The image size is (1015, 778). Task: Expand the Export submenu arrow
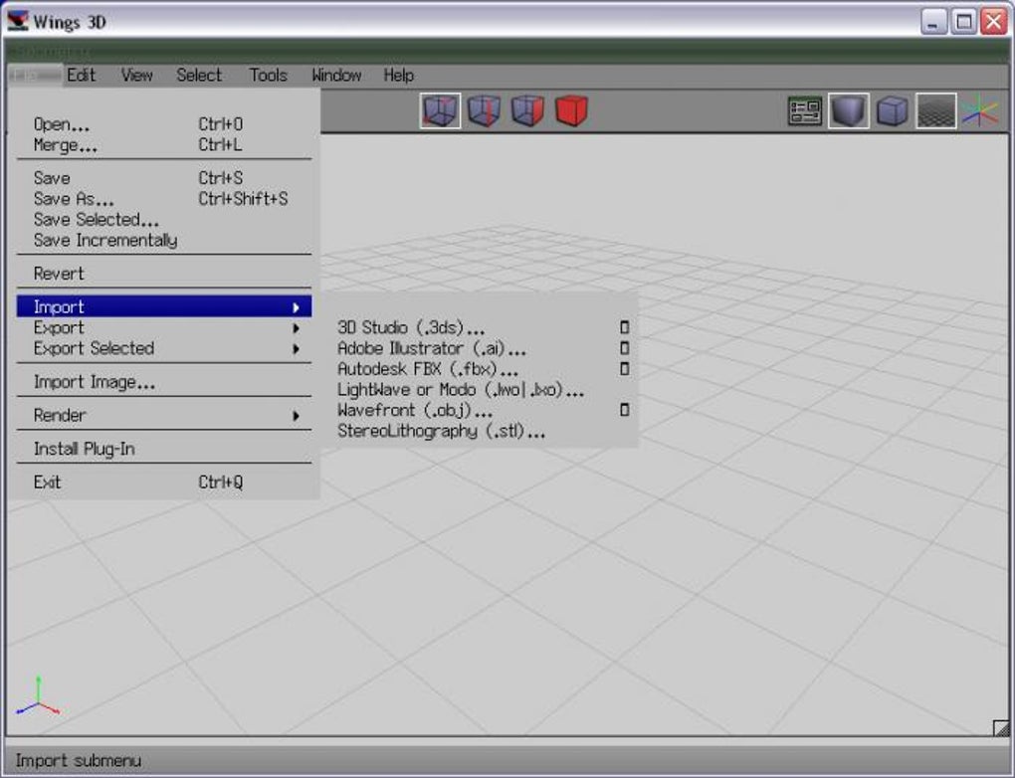click(296, 328)
